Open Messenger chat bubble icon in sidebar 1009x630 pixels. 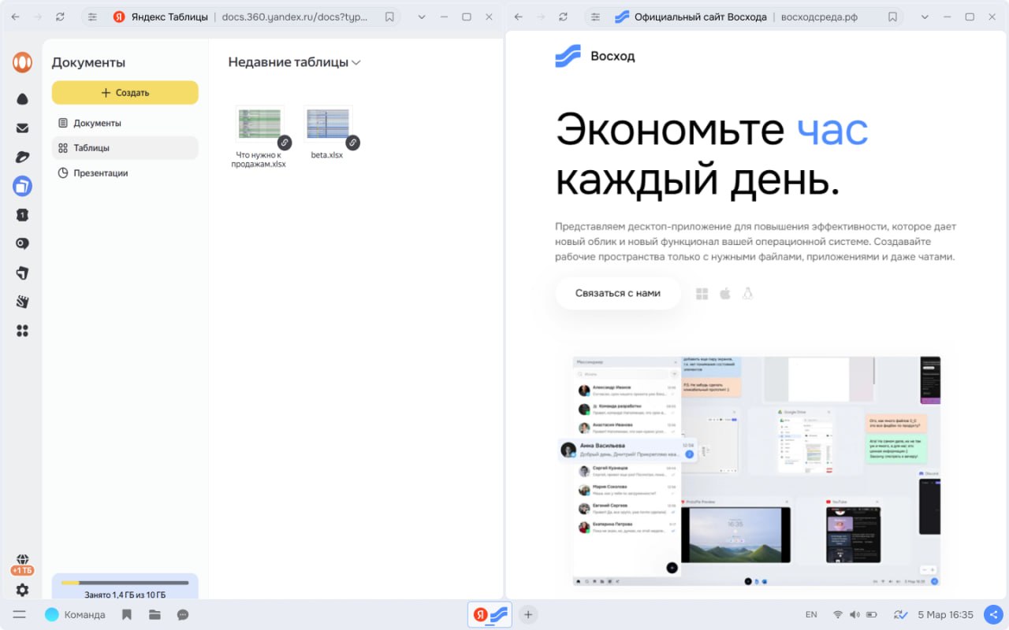point(22,244)
